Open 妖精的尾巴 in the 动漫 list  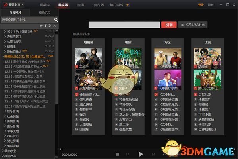[206, 120]
